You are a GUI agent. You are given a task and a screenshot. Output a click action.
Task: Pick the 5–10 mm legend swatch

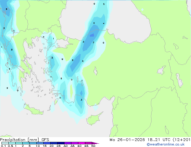coord(33,143)
